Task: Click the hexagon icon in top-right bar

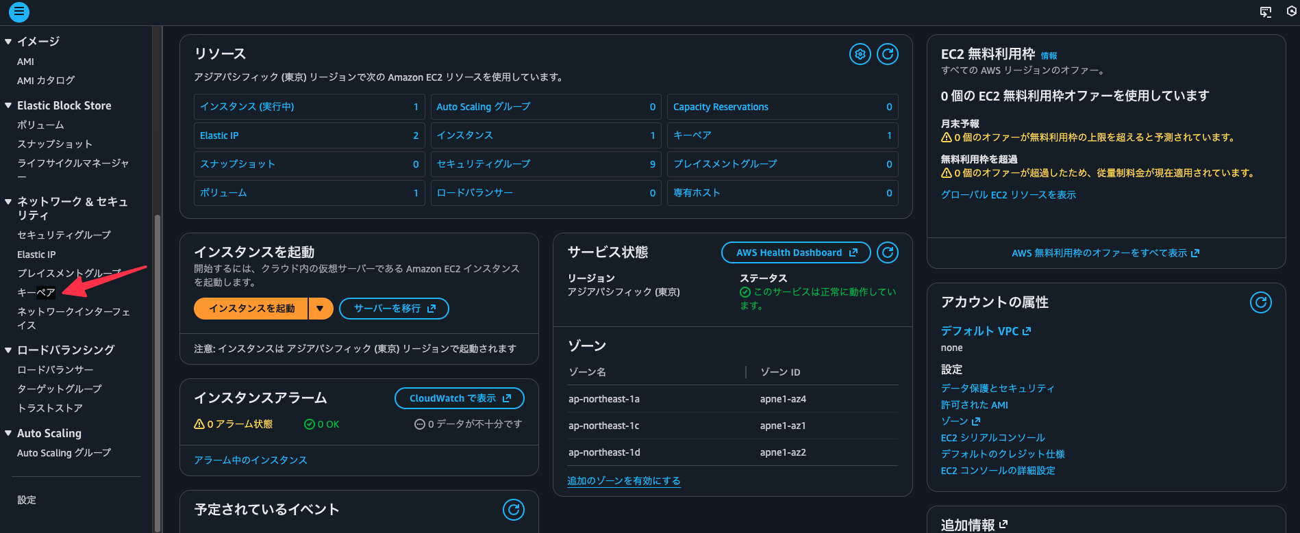Action: pos(1292,12)
